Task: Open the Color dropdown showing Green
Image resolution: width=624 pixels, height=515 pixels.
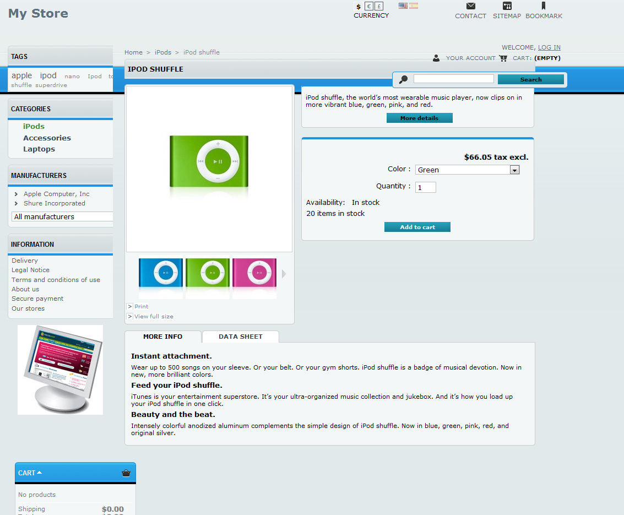Action: (x=467, y=170)
